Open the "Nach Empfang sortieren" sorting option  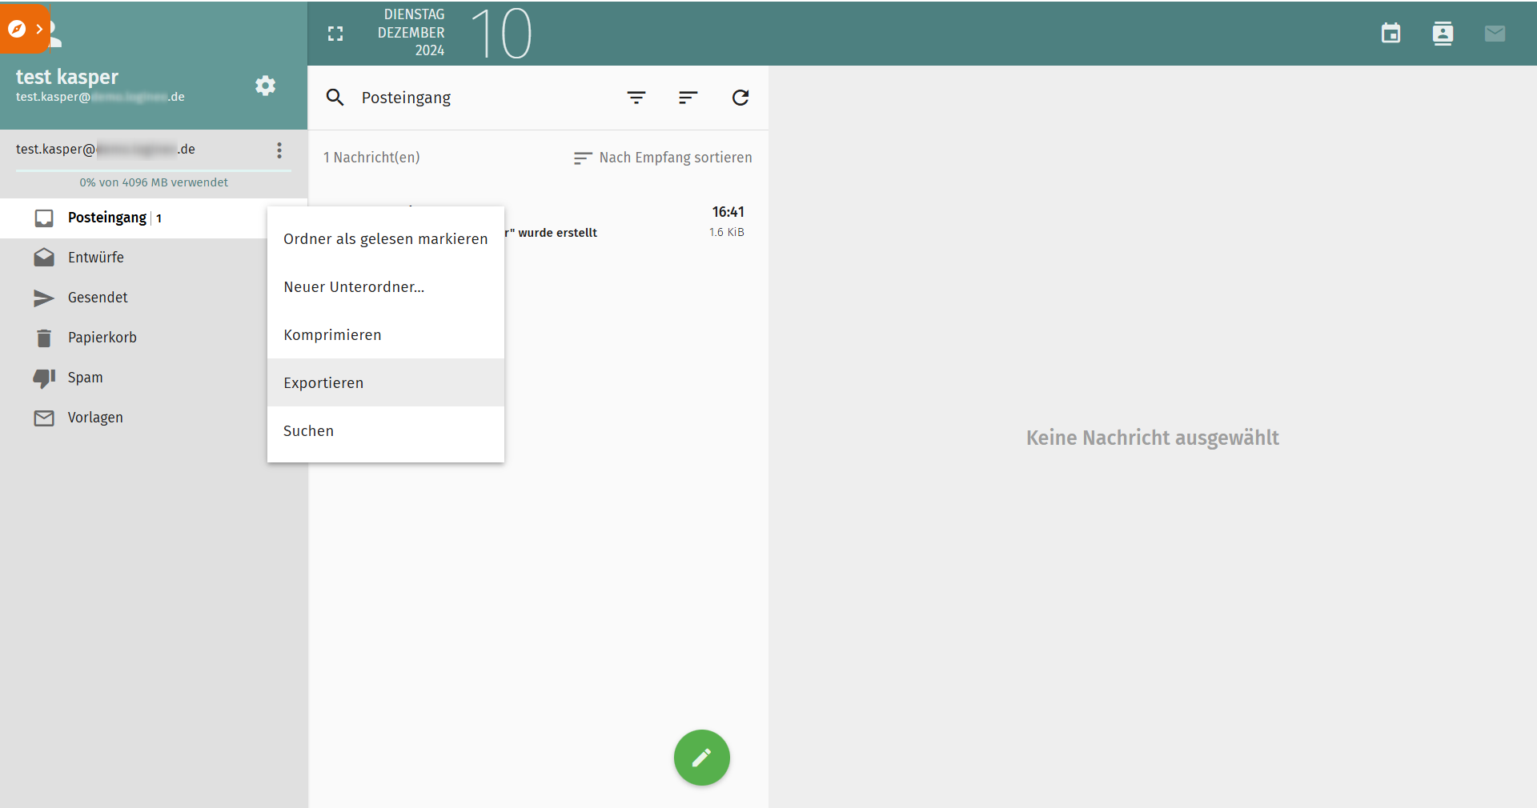675,158
